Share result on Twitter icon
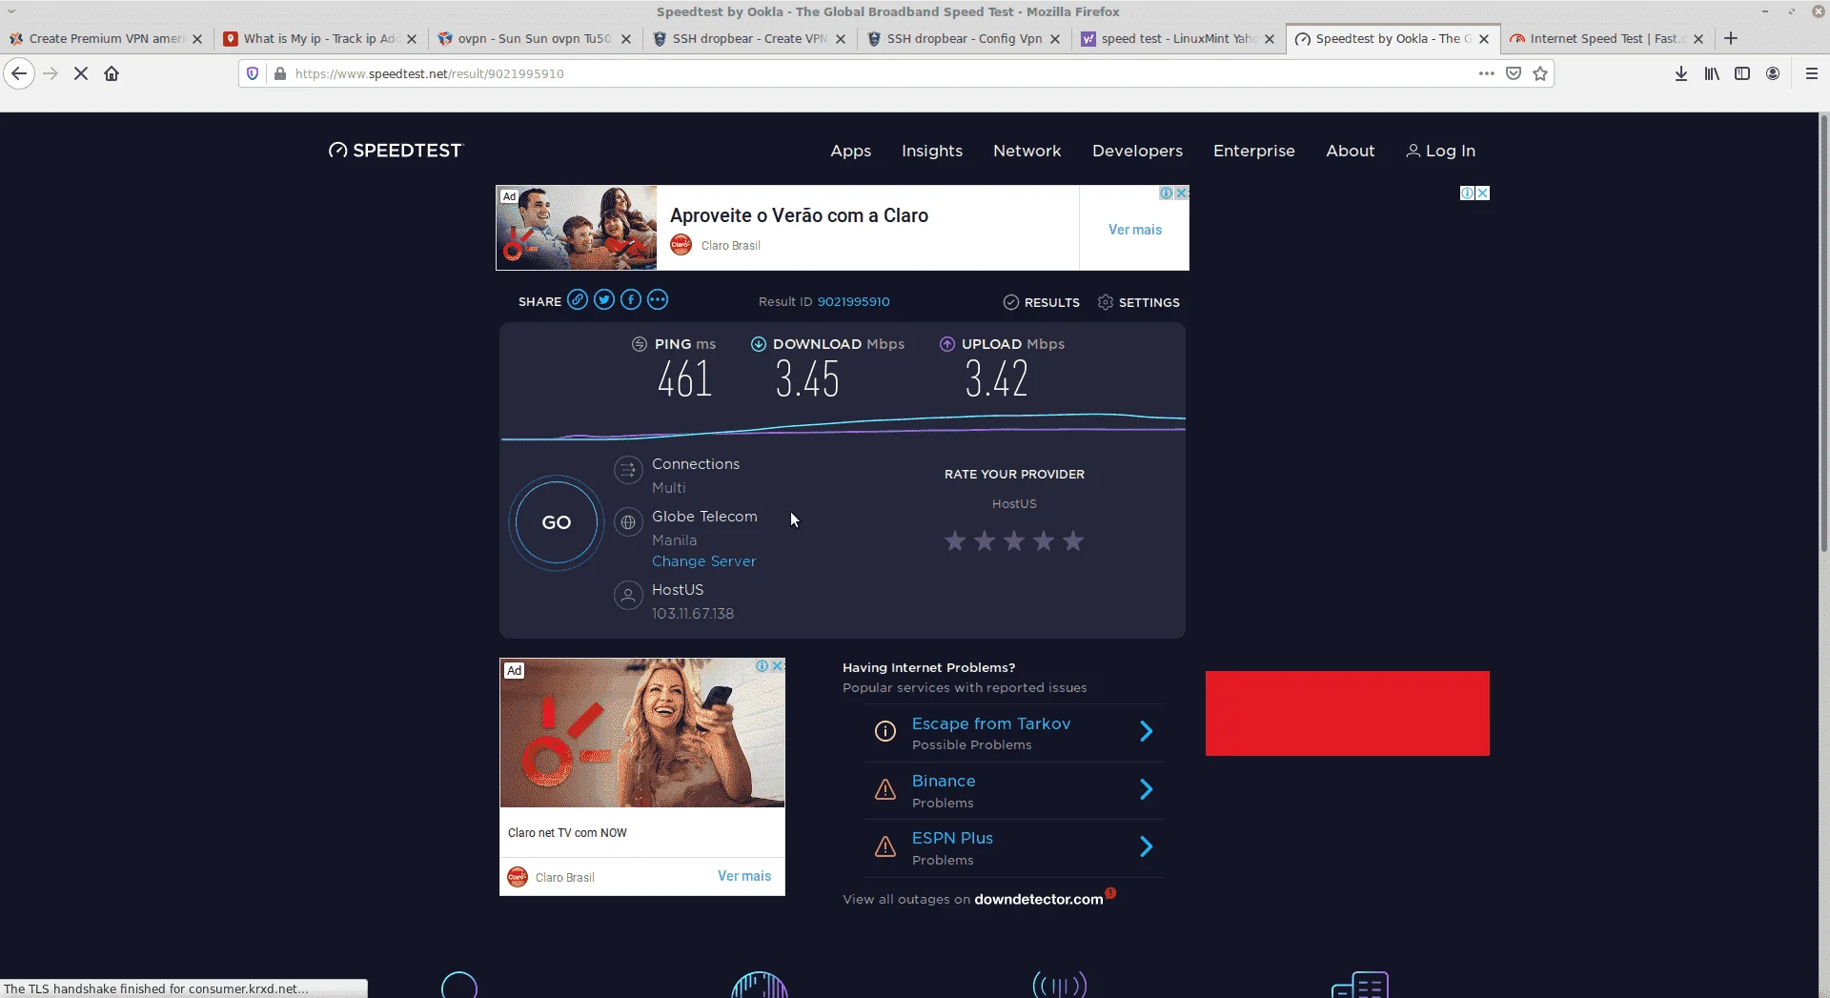Image resolution: width=1830 pixels, height=998 pixels. click(604, 299)
